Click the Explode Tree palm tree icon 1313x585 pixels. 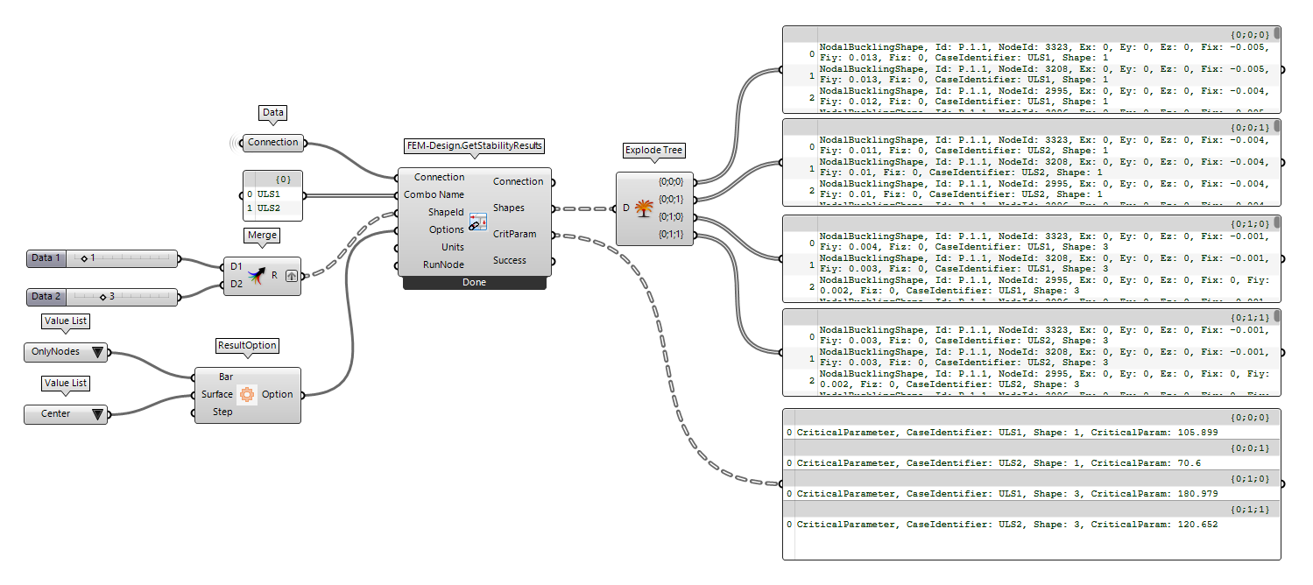pos(645,208)
